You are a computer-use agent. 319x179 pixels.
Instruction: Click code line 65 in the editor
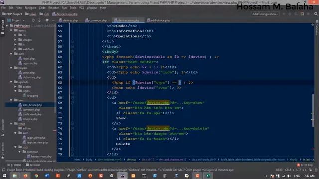[x=185, y=83]
